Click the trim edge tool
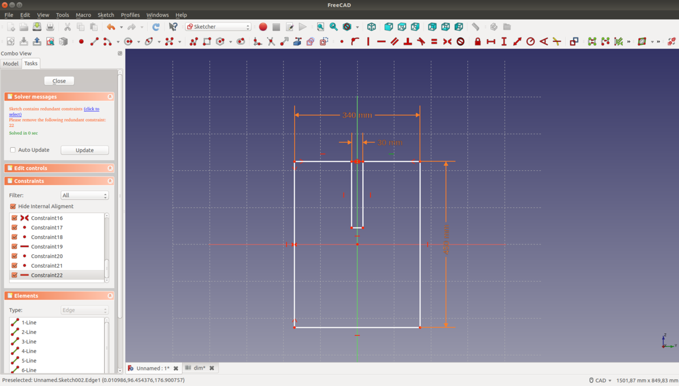The image size is (679, 386). tap(271, 41)
